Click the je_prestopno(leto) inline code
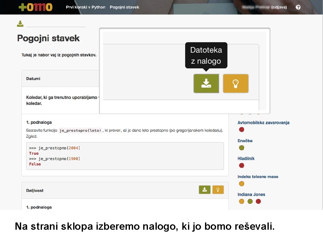Viewport: 323px width, 242px height. coord(80,130)
